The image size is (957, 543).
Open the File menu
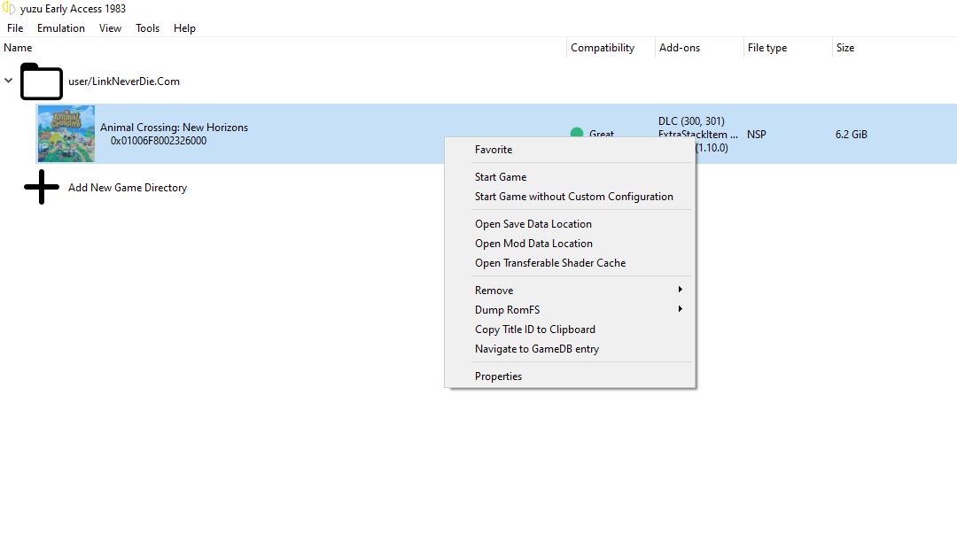[x=15, y=28]
